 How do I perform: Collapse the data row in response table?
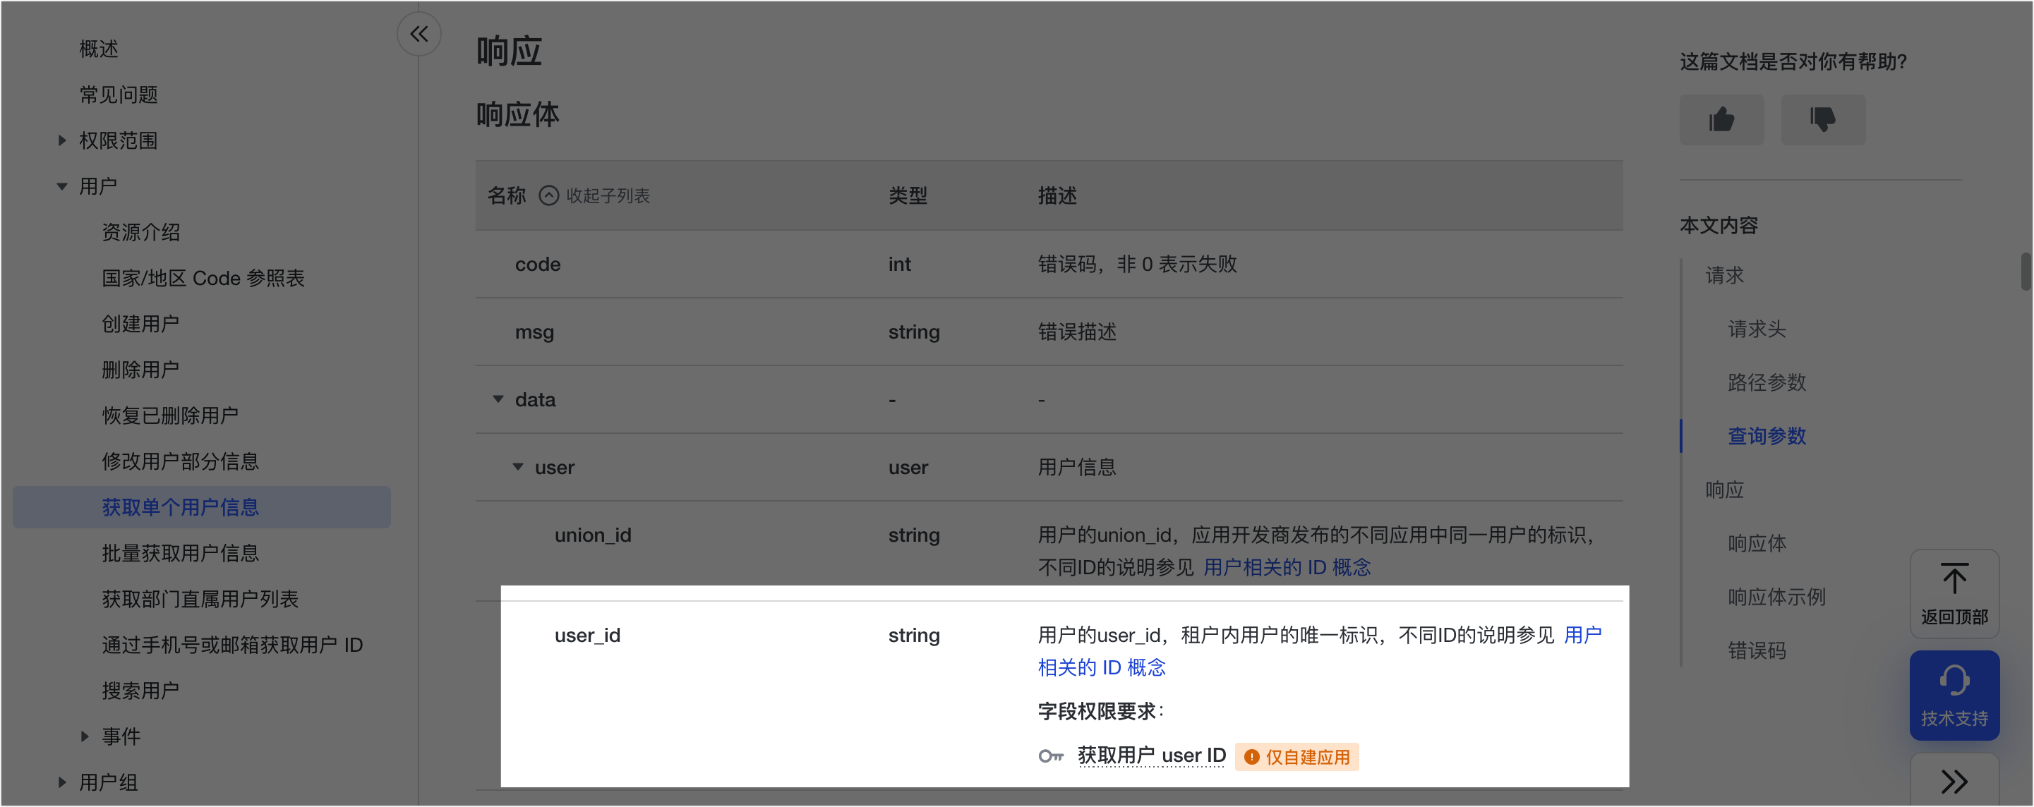click(498, 399)
